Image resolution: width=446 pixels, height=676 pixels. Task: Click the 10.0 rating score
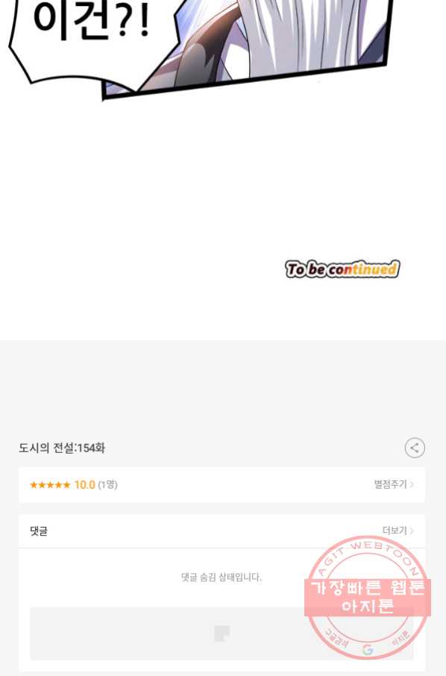84,485
